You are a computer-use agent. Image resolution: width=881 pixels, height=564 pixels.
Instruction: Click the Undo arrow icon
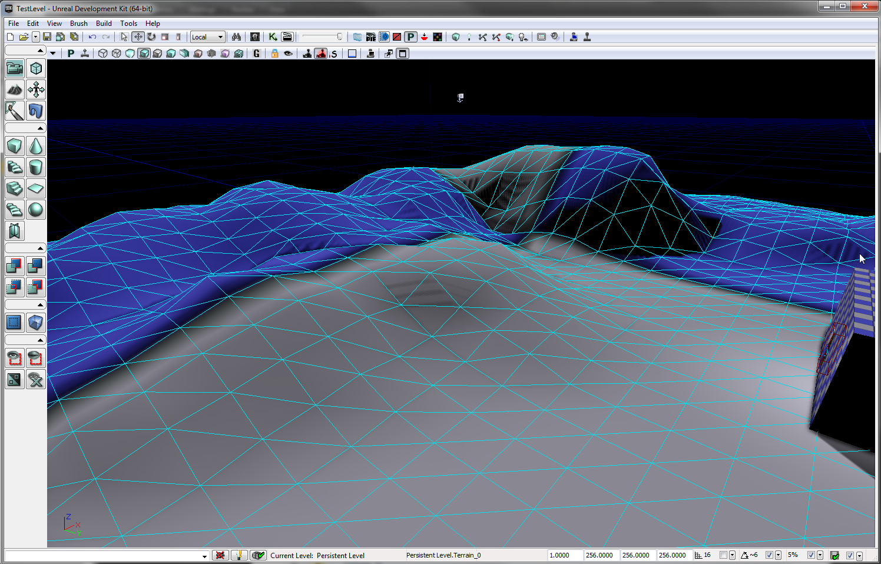pyautogui.click(x=92, y=37)
